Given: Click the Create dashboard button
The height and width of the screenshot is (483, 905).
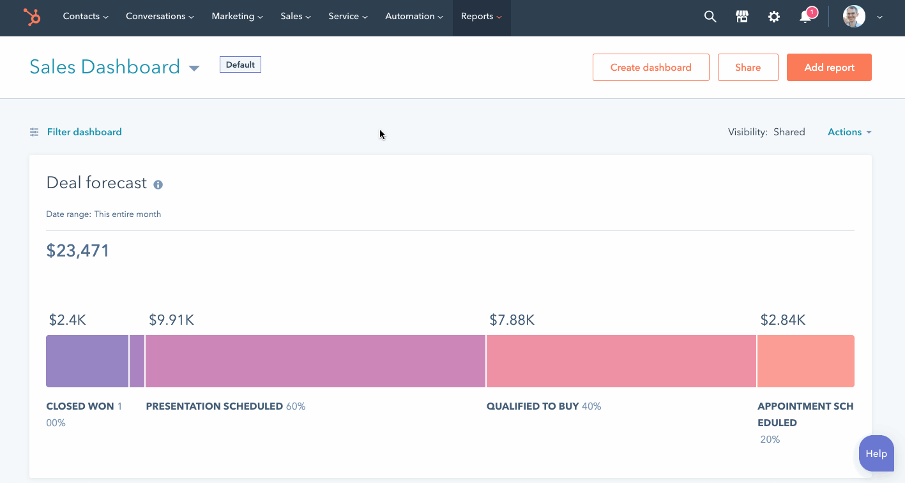Looking at the screenshot, I should (x=651, y=67).
